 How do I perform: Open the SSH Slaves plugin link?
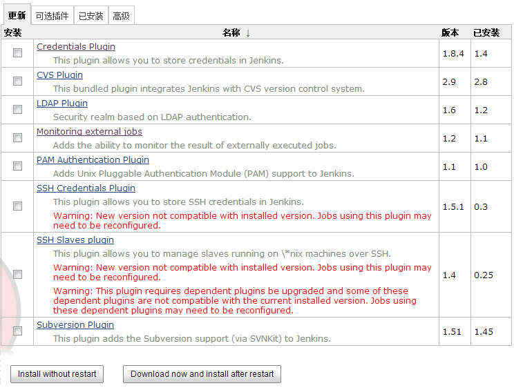click(75, 240)
